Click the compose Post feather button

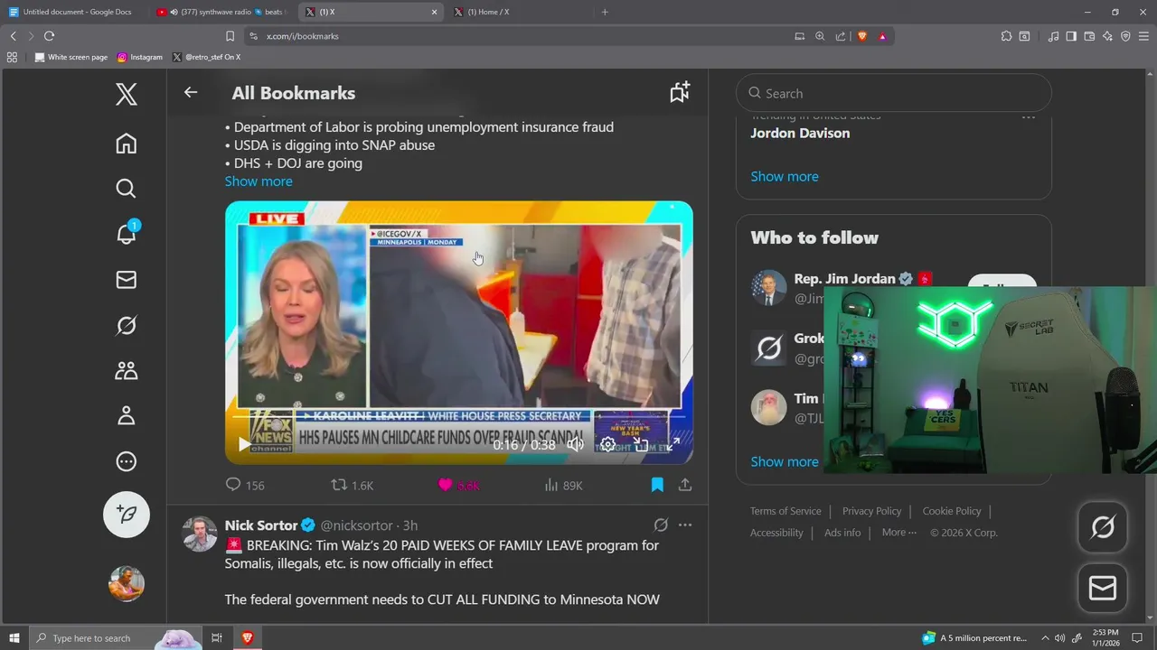point(127,515)
